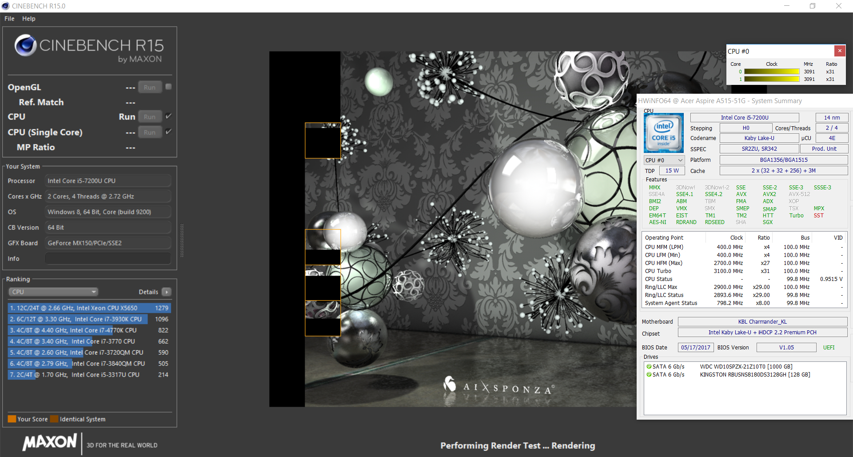Click the Kaby Lake-U codename value
The height and width of the screenshot is (457, 853).
click(x=759, y=138)
